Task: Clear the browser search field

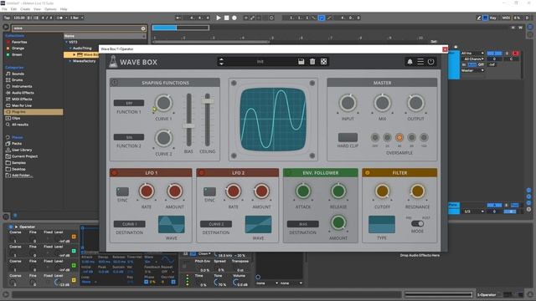Action: click(x=143, y=28)
